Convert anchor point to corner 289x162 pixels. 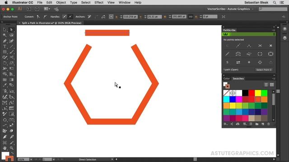pyautogui.click(x=38, y=17)
